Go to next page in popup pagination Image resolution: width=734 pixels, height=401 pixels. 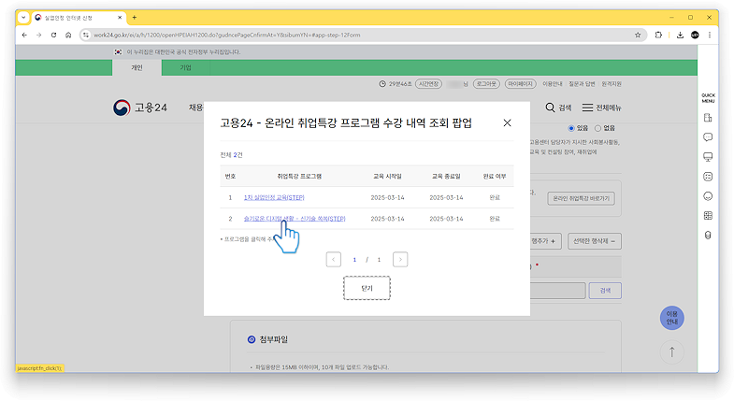(x=400, y=259)
